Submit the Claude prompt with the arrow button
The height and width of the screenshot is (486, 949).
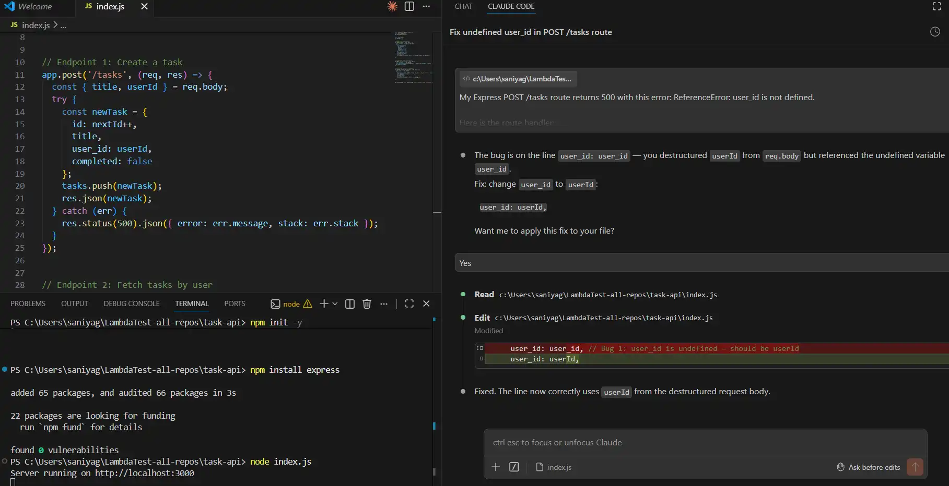pyautogui.click(x=914, y=467)
